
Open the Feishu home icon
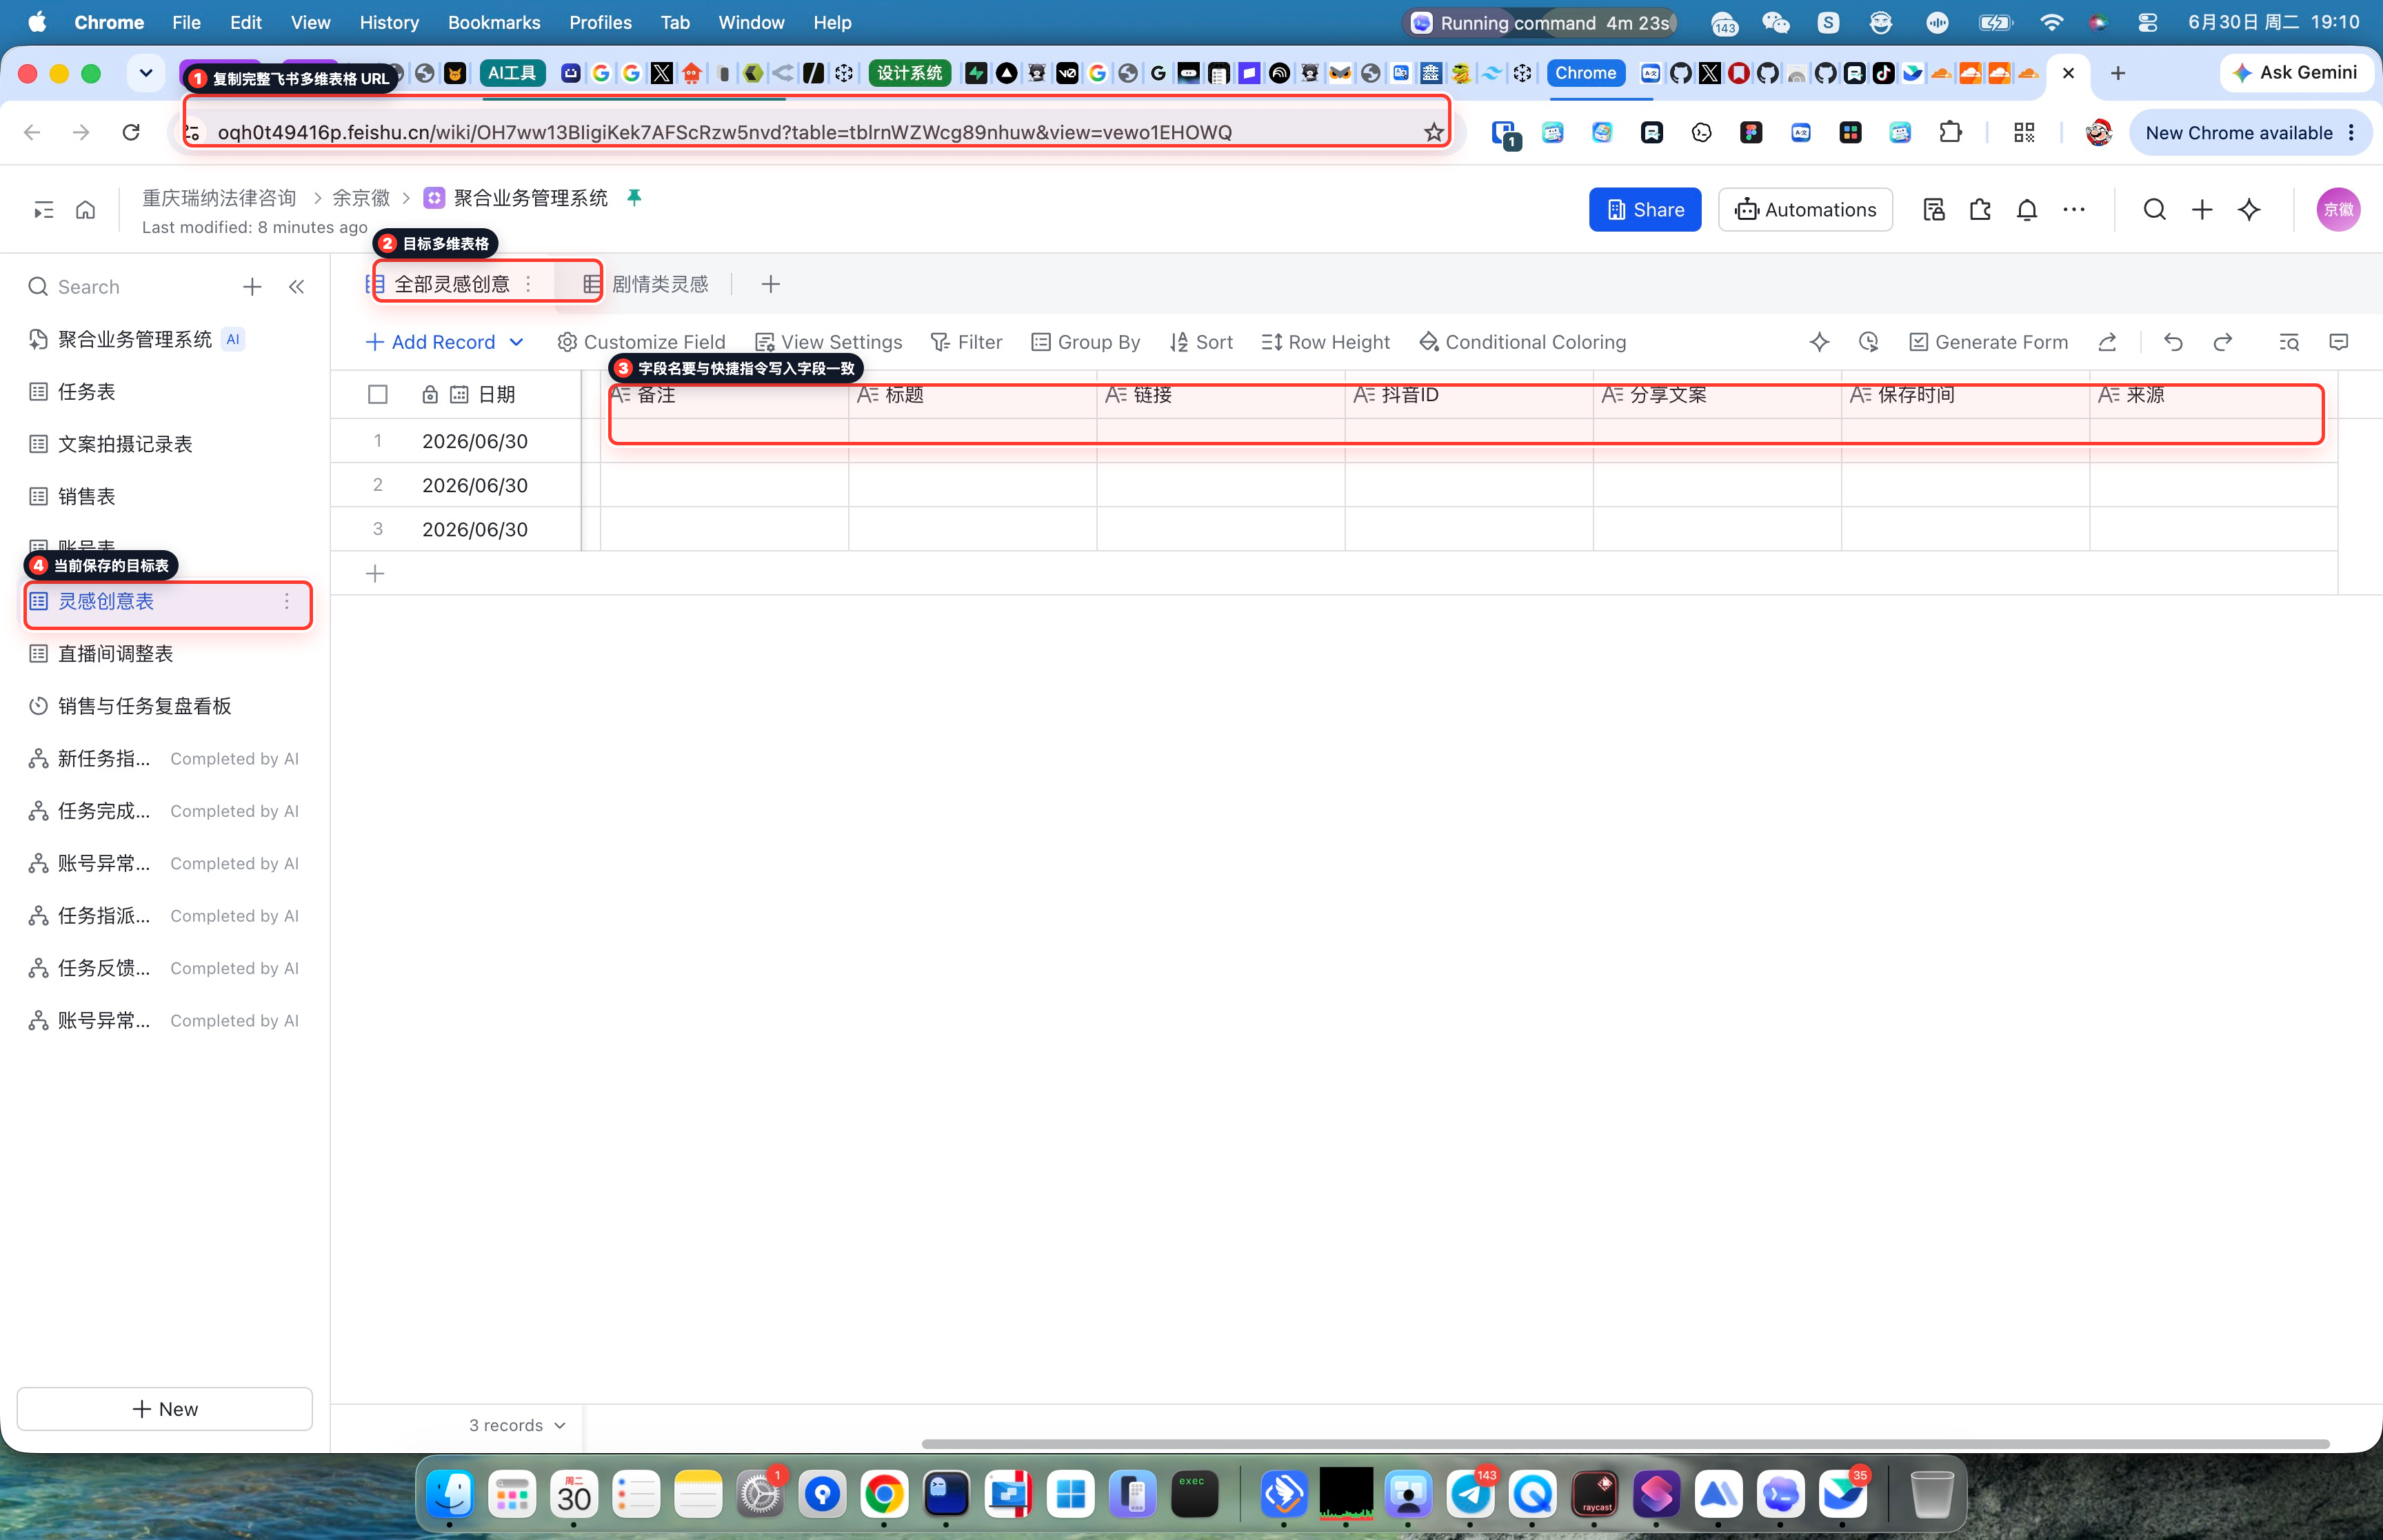click(x=86, y=209)
